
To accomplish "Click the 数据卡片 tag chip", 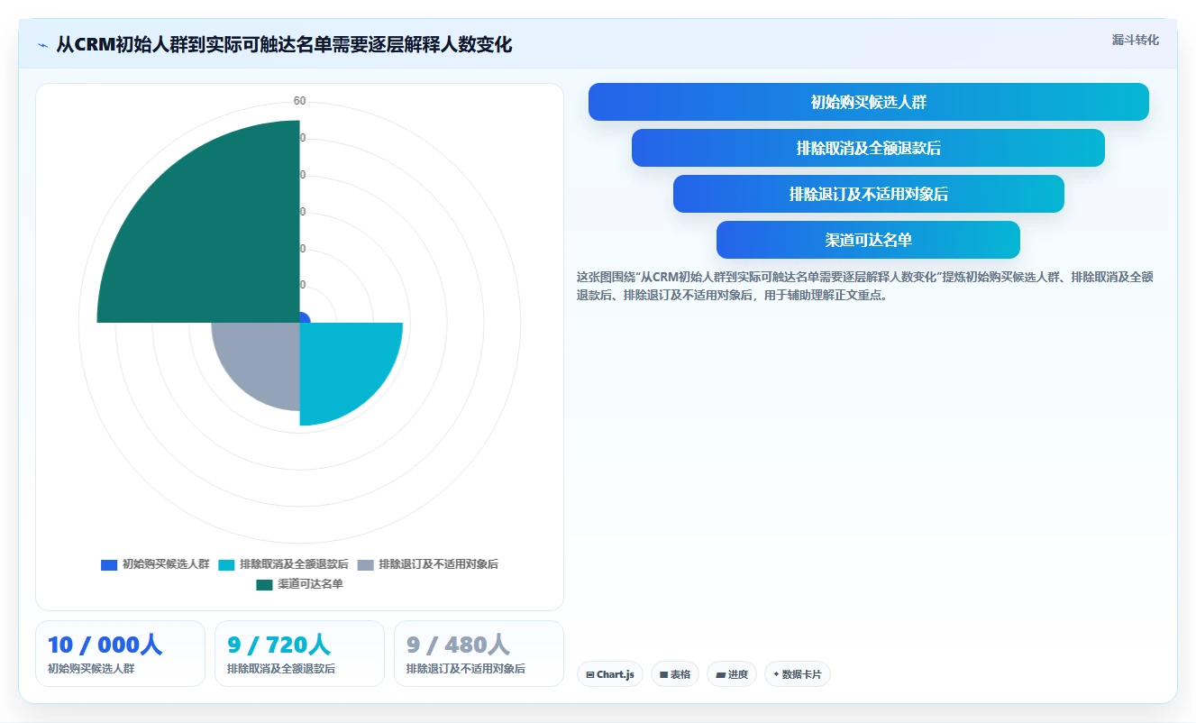I will point(798,674).
